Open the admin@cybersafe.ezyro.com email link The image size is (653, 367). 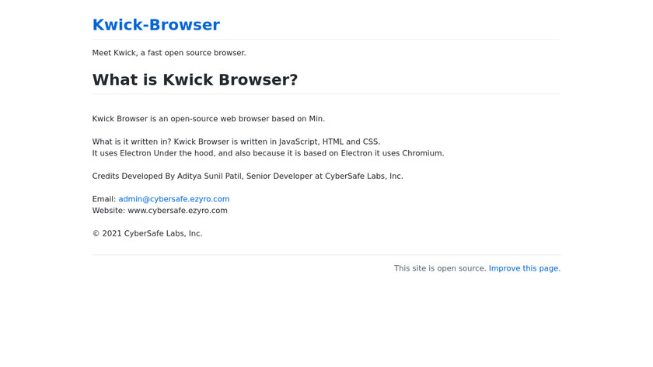(173, 199)
